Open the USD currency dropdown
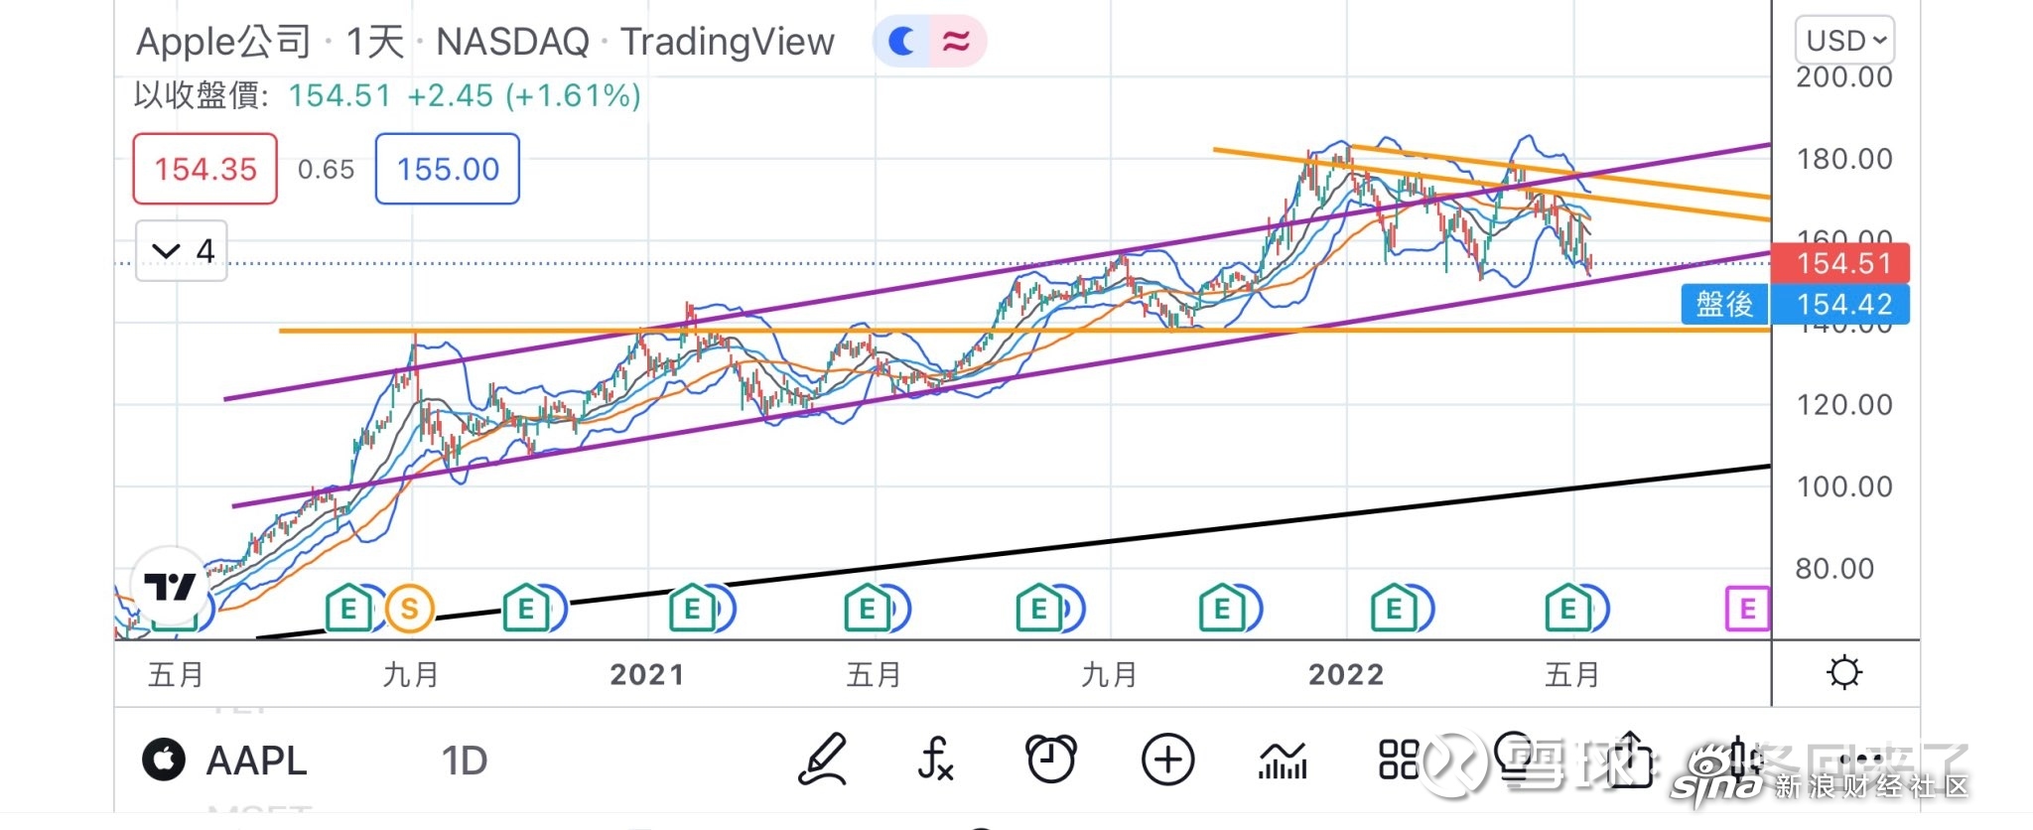The image size is (2033, 830). click(1844, 41)
